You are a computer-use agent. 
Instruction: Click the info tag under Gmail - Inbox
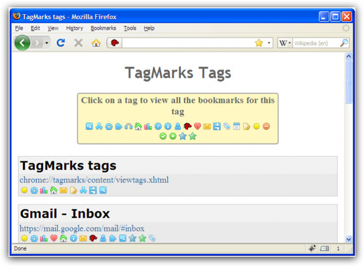click(x=73, y=238)
